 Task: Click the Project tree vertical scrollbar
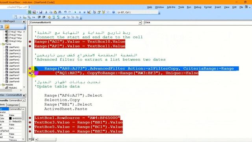[x=24, y=60]
